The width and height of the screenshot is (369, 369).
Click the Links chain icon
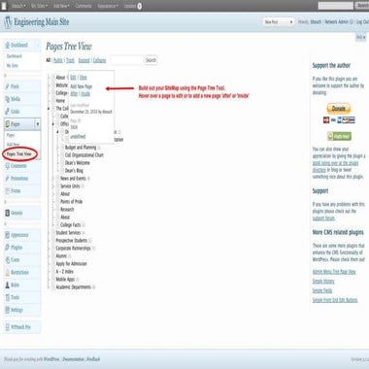pos(8,112)
